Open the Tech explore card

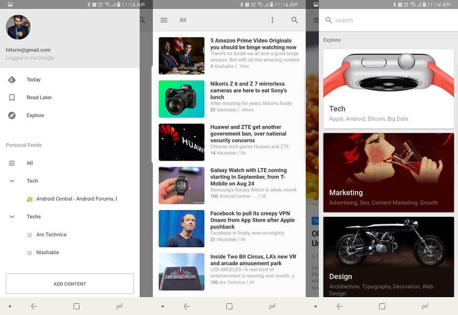click(389, 89)
